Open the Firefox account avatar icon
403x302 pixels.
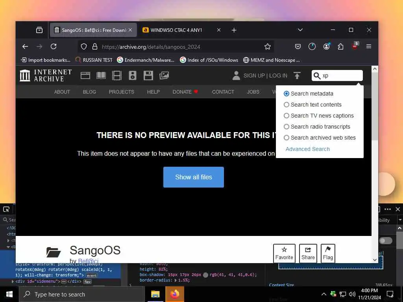click(326, 46)
